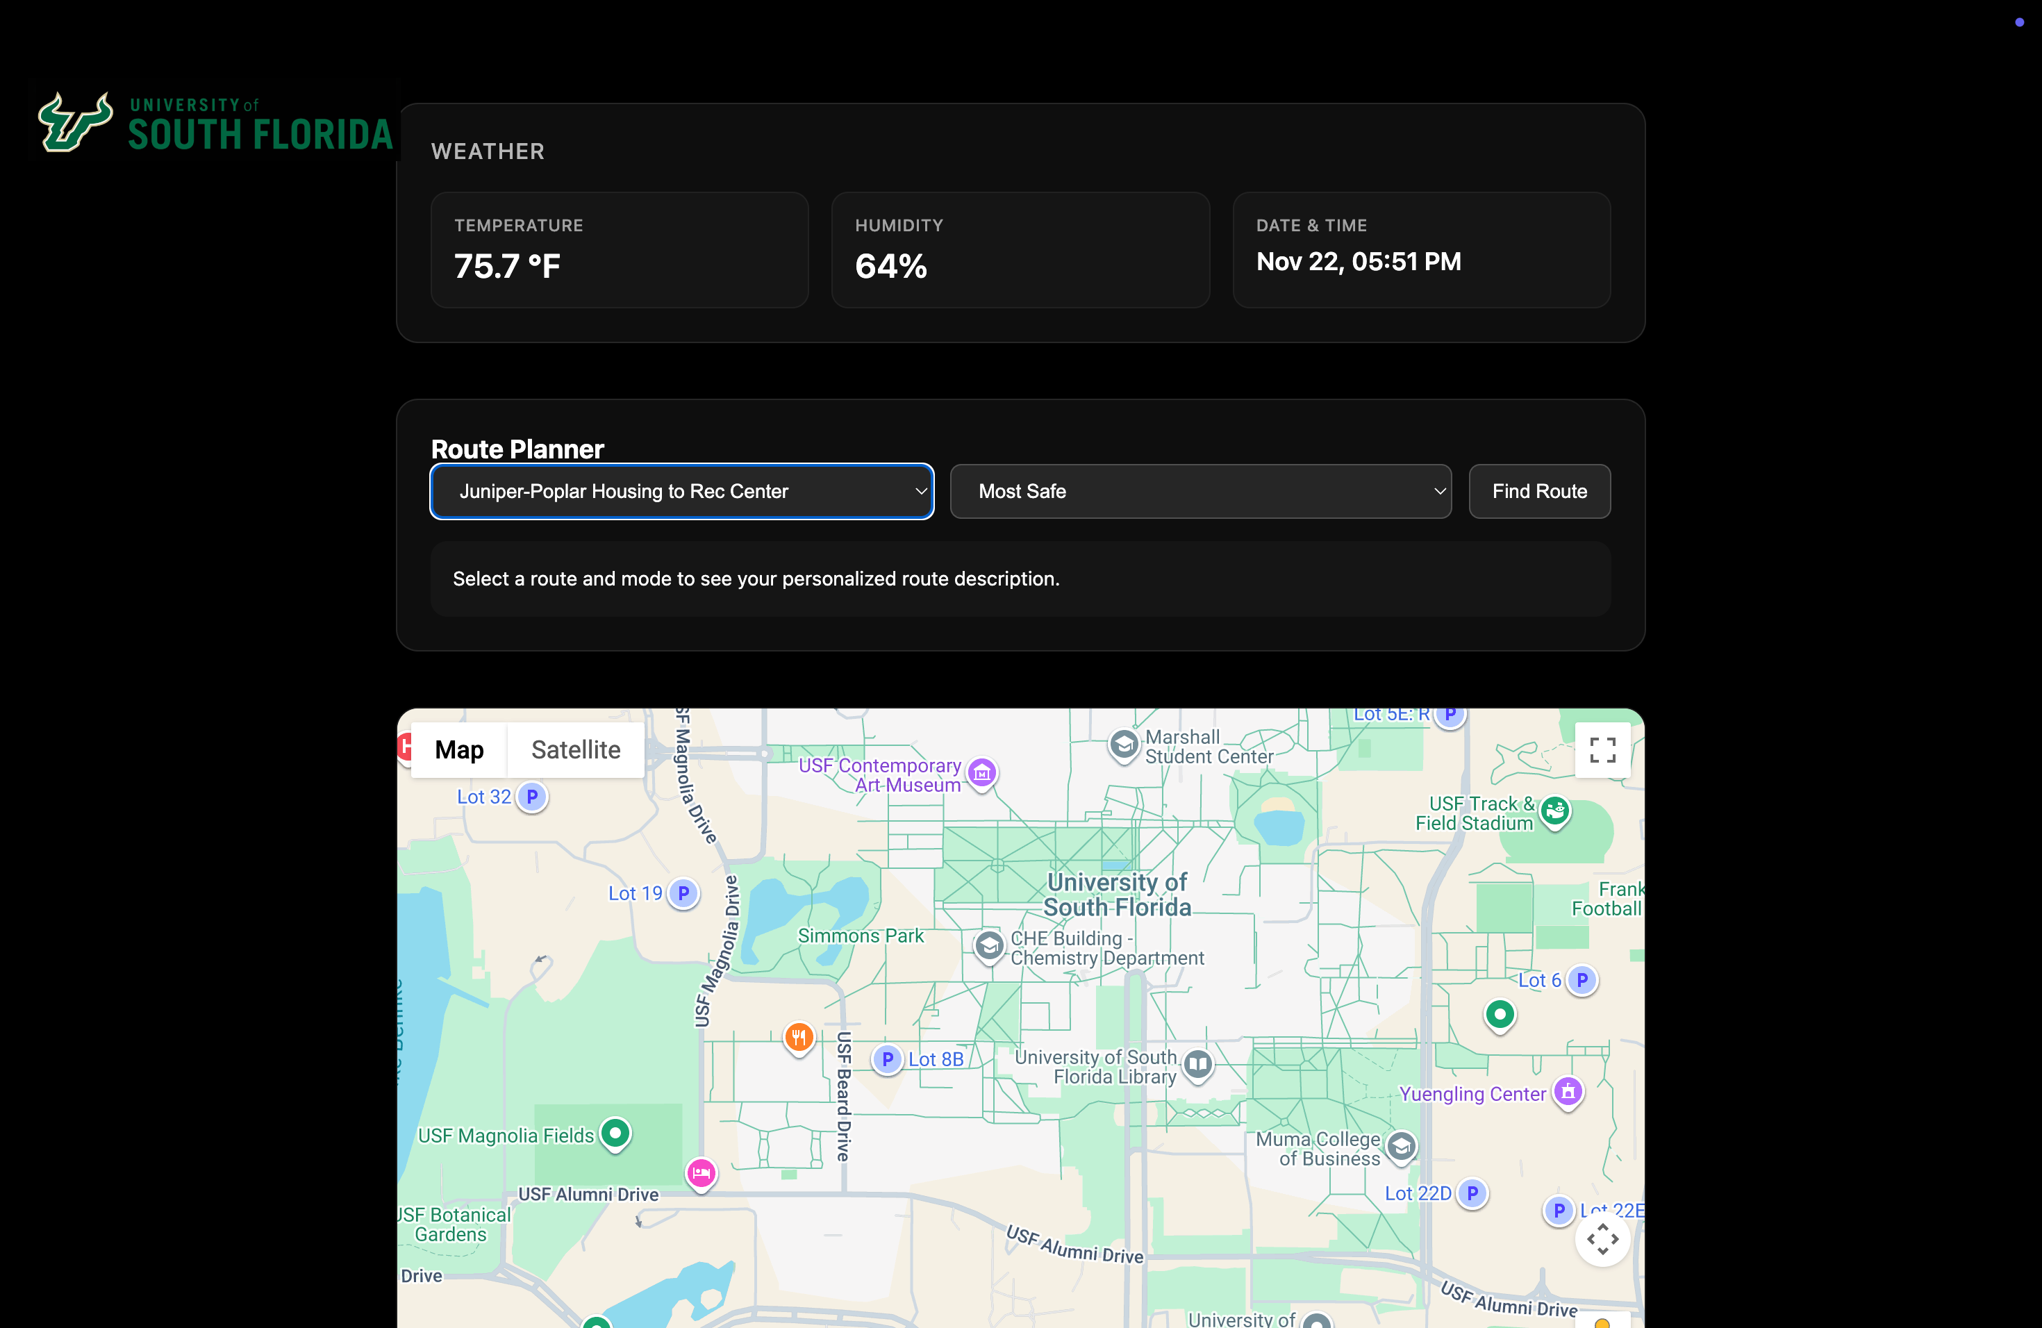2042x1328 pixels.
Task: Select the Map view tab
Action: click(x=459, y=750)
